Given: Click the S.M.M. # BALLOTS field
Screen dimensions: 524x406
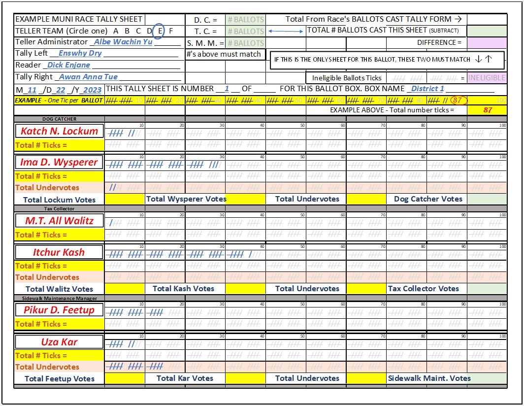Looking at the screenshot, I should pyautogui.click(x=246, y=42).
